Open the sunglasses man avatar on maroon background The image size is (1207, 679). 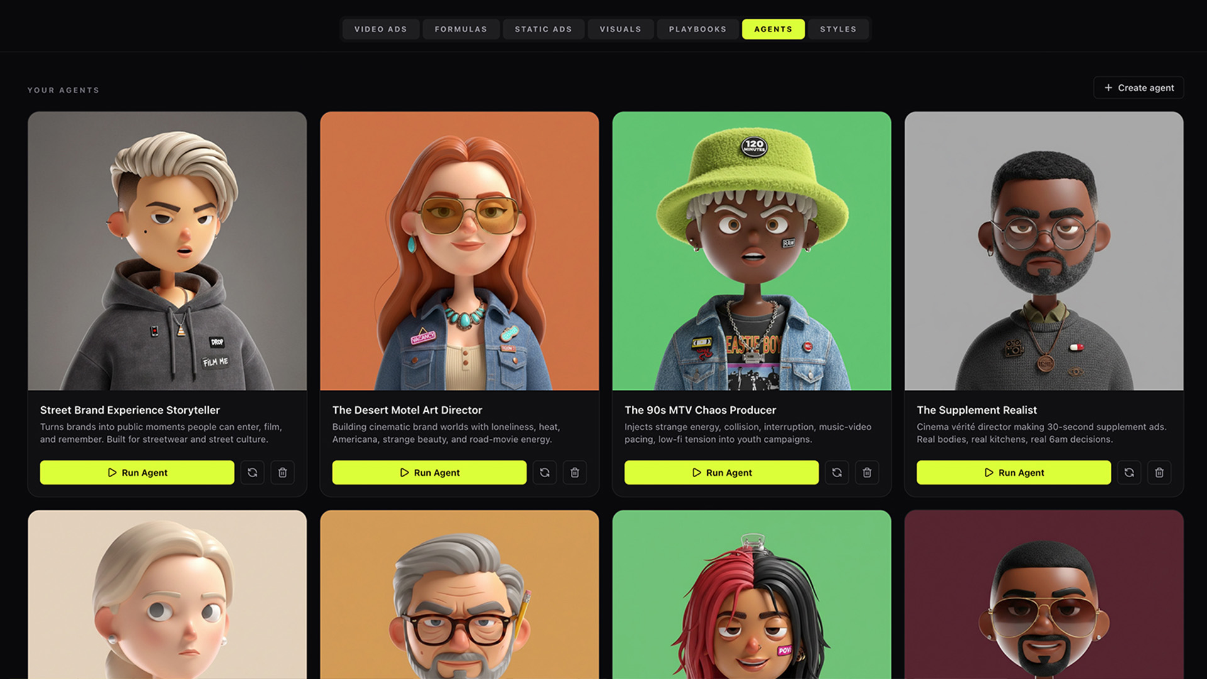1044,594
